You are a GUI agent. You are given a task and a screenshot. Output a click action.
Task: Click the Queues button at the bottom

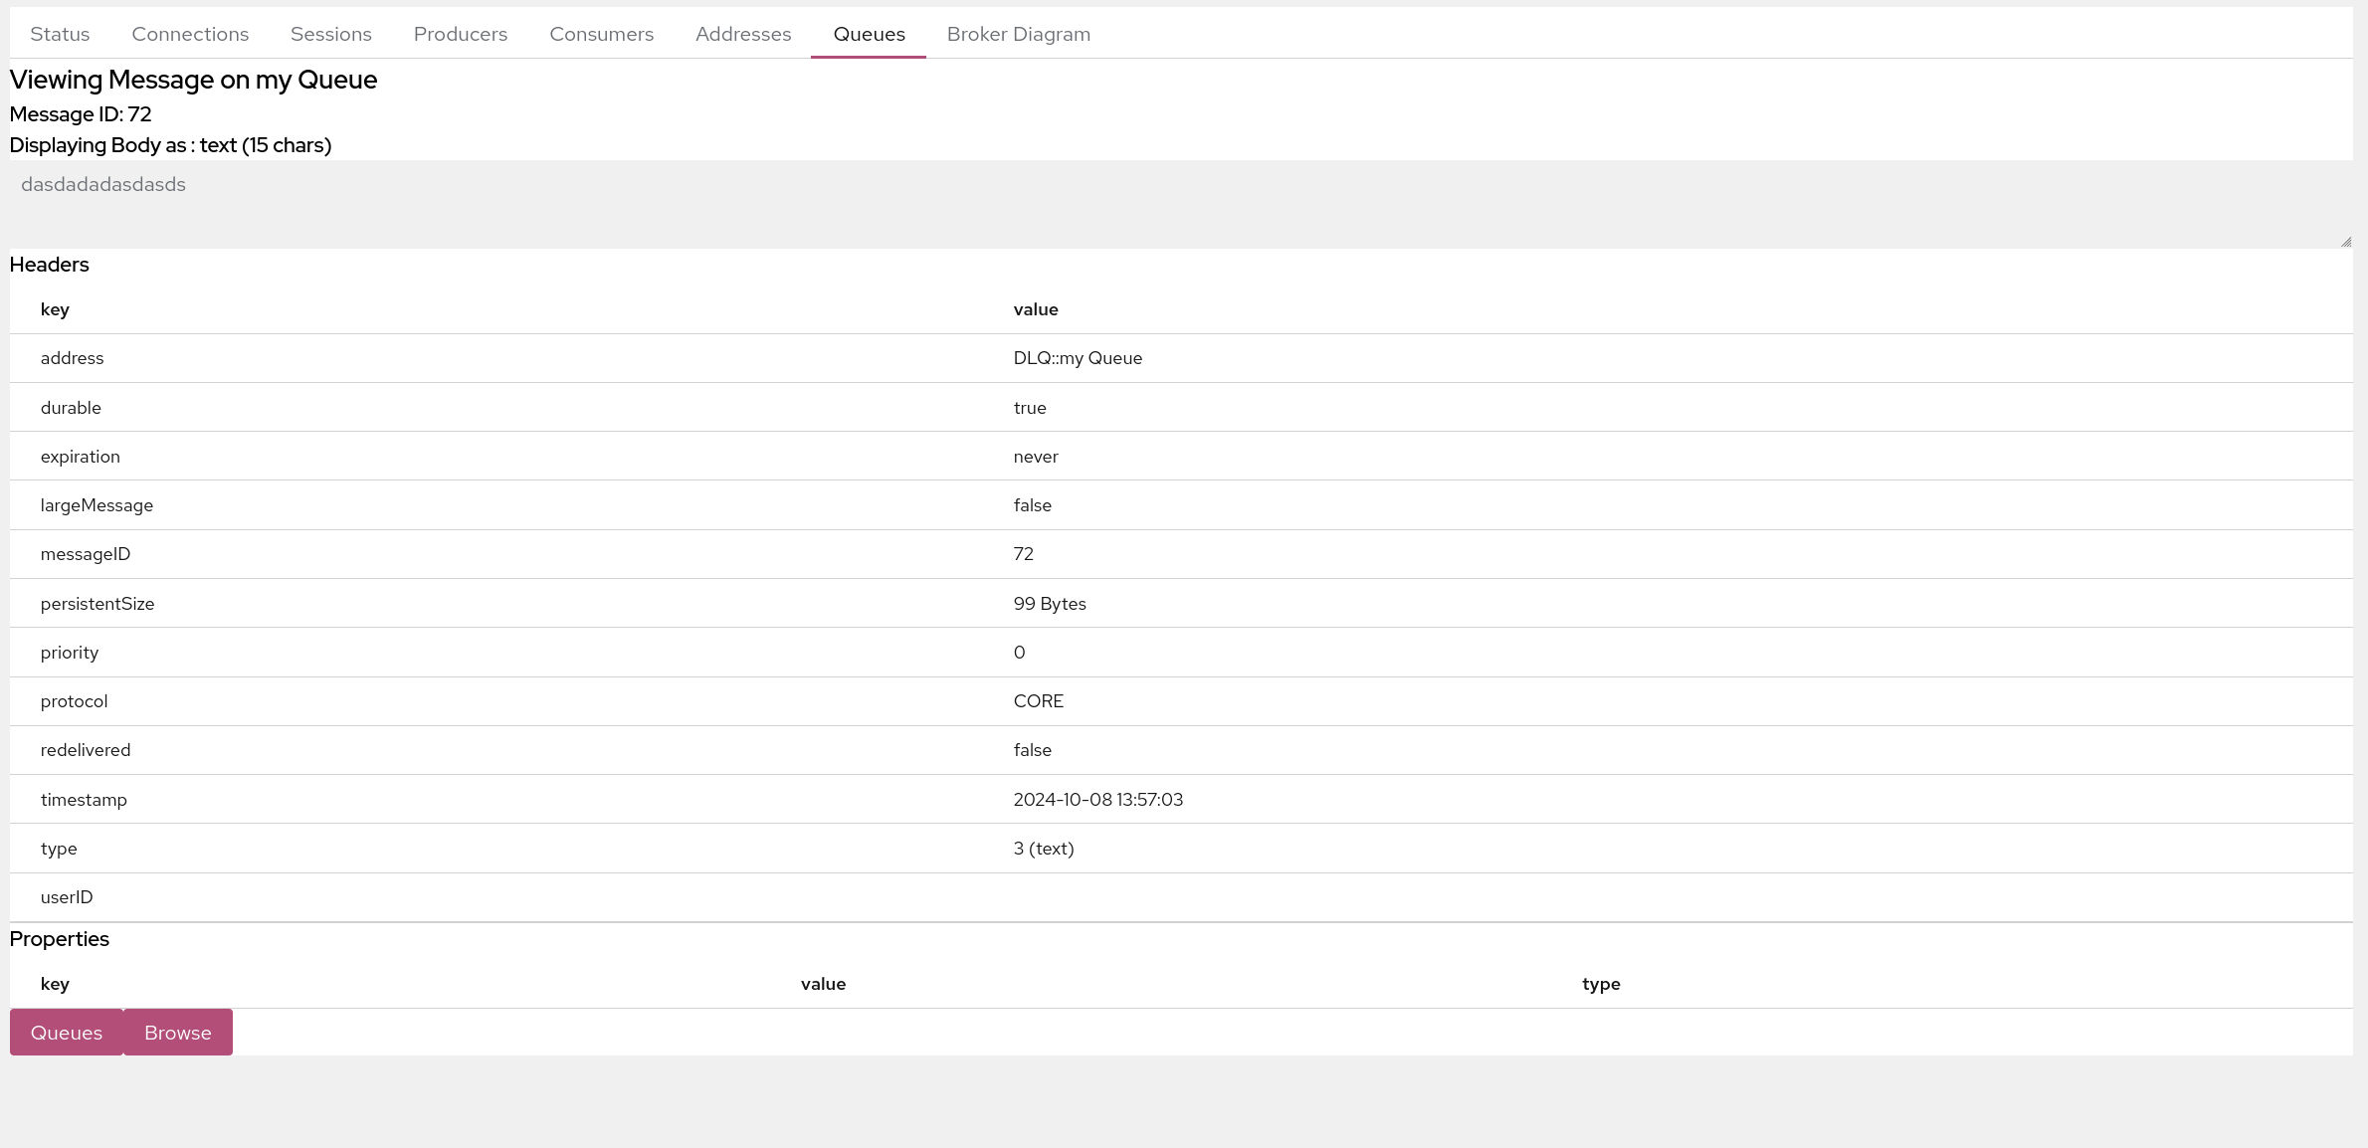point(67,1033)
